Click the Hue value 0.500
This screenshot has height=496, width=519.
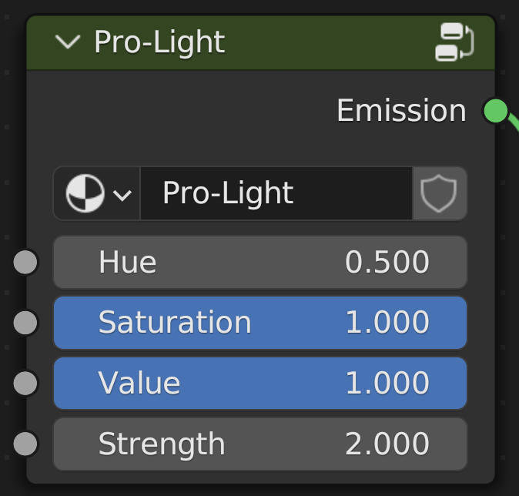pyautogui.click(x=387, y=263)
